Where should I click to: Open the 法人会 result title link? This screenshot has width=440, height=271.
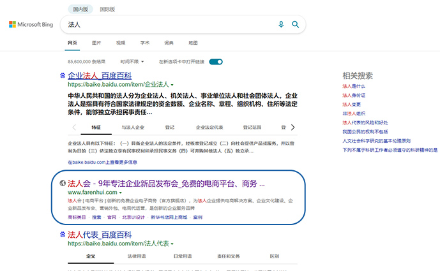(166, 184)
